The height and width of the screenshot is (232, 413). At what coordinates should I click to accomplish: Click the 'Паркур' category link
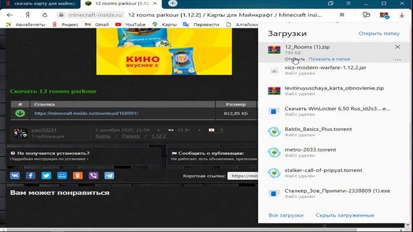[131, 136]
